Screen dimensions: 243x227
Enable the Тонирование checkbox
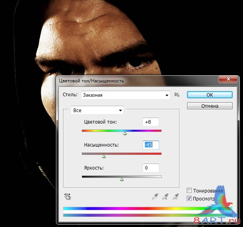click(x=189, y=190)
